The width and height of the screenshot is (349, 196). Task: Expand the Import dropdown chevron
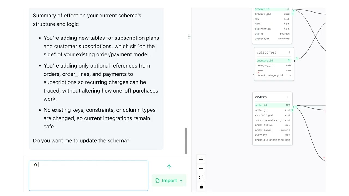181,180
